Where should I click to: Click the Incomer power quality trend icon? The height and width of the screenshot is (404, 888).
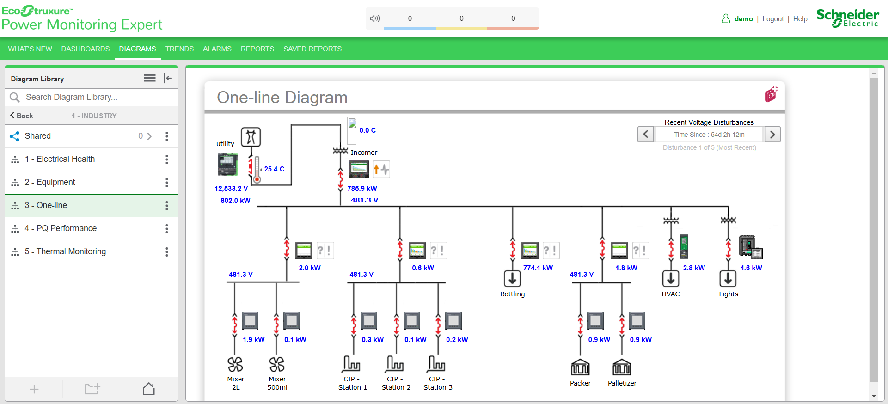[x=381, y=169]
